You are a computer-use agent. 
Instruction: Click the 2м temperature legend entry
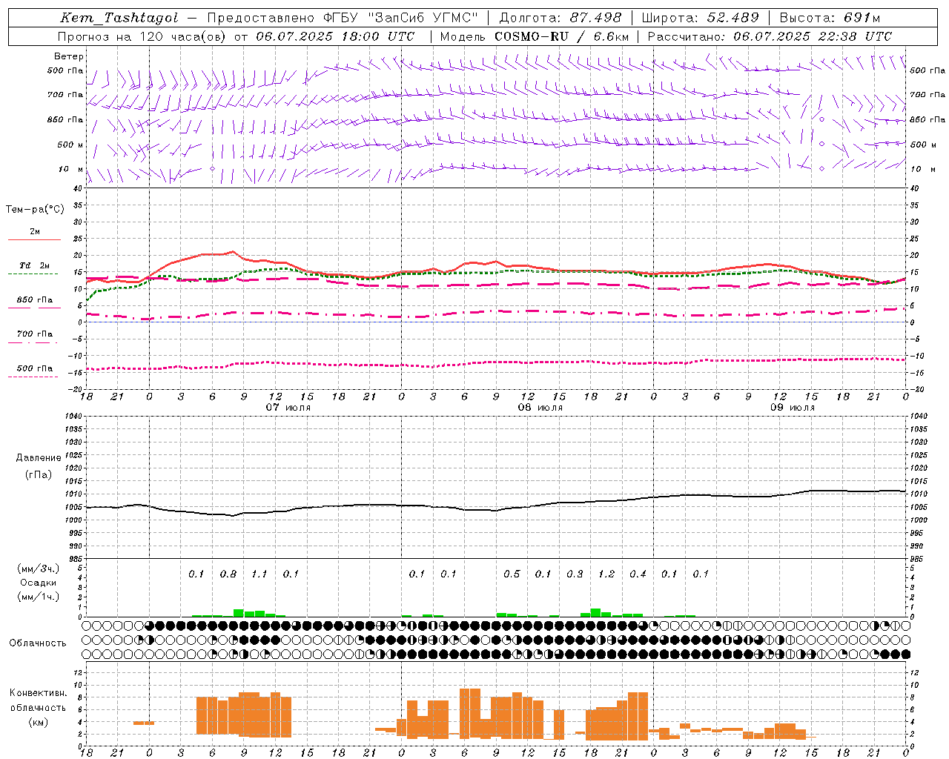(x=35, y=232)
